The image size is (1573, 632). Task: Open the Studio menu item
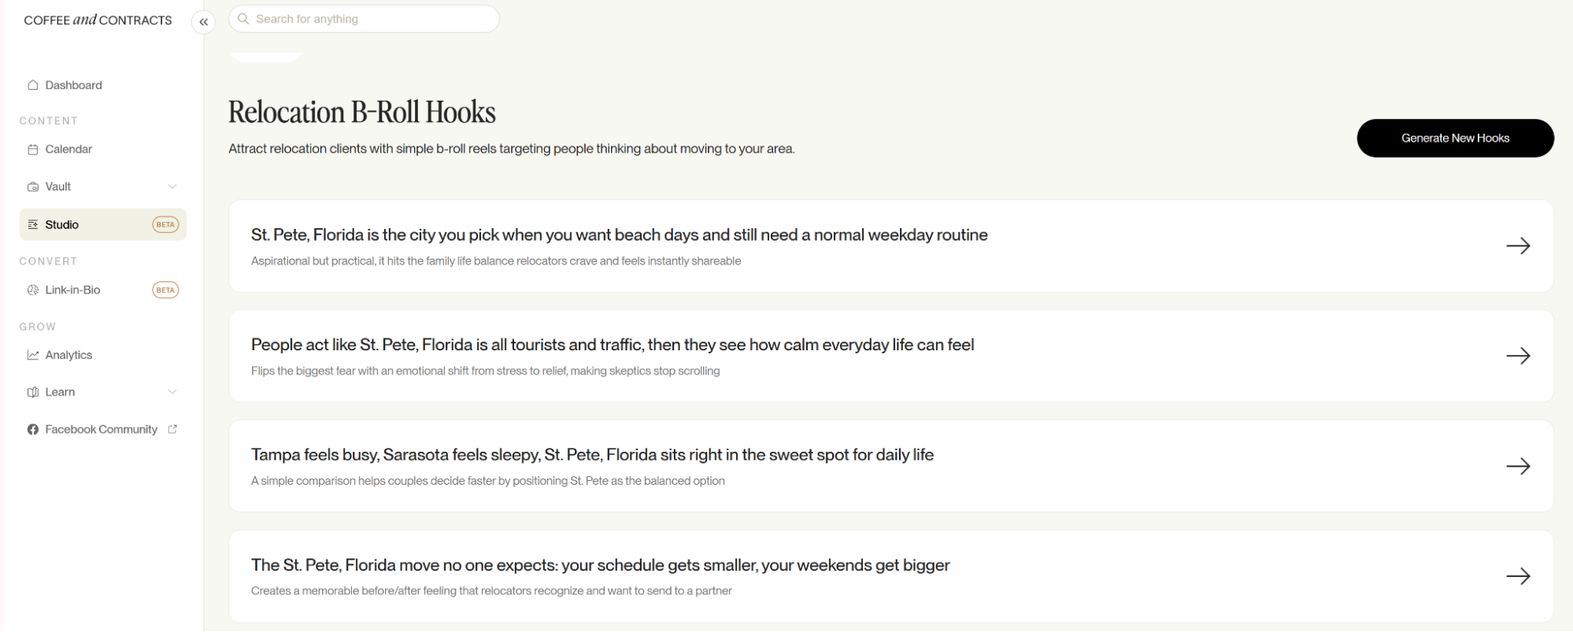coord(103,224)
